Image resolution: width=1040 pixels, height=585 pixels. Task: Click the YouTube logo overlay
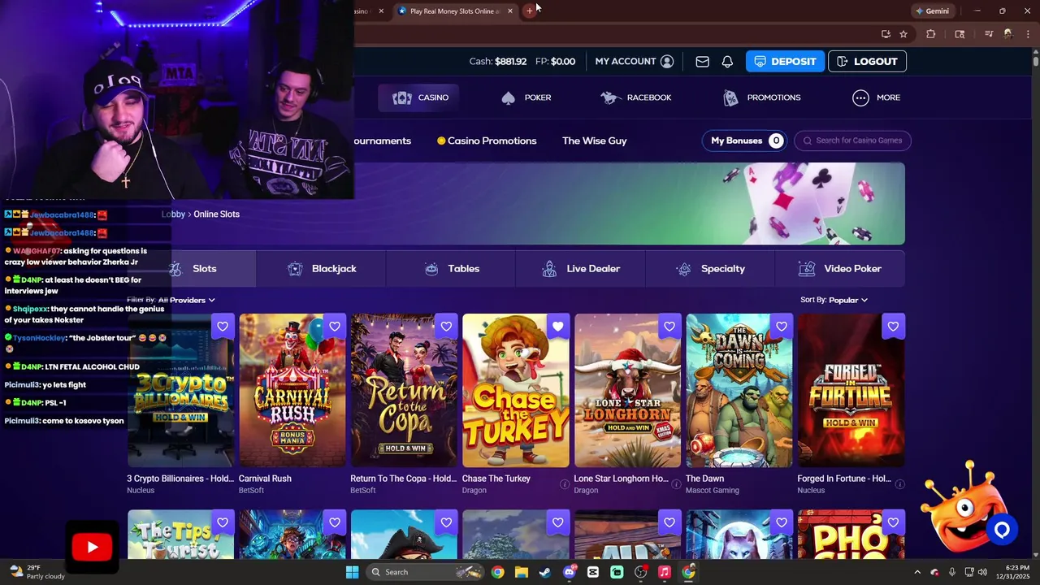coord(92,548)
